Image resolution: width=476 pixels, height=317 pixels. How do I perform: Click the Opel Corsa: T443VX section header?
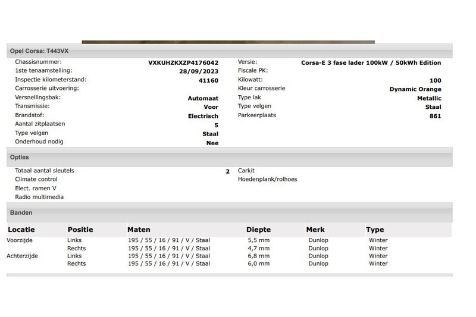point(39,52)
